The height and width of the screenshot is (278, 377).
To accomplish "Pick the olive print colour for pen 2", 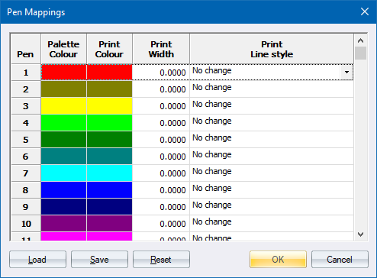I will tap(110, 89).
